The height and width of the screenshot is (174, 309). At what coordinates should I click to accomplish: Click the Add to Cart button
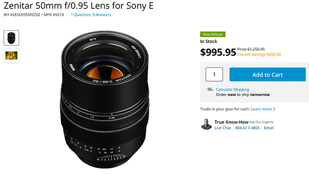(268, 74)
